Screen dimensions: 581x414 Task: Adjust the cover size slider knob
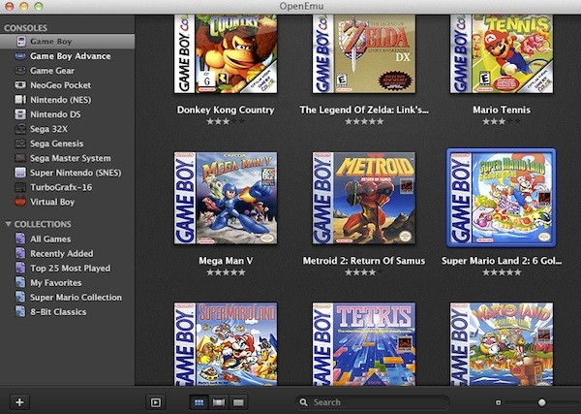click(x=541, y=402)
